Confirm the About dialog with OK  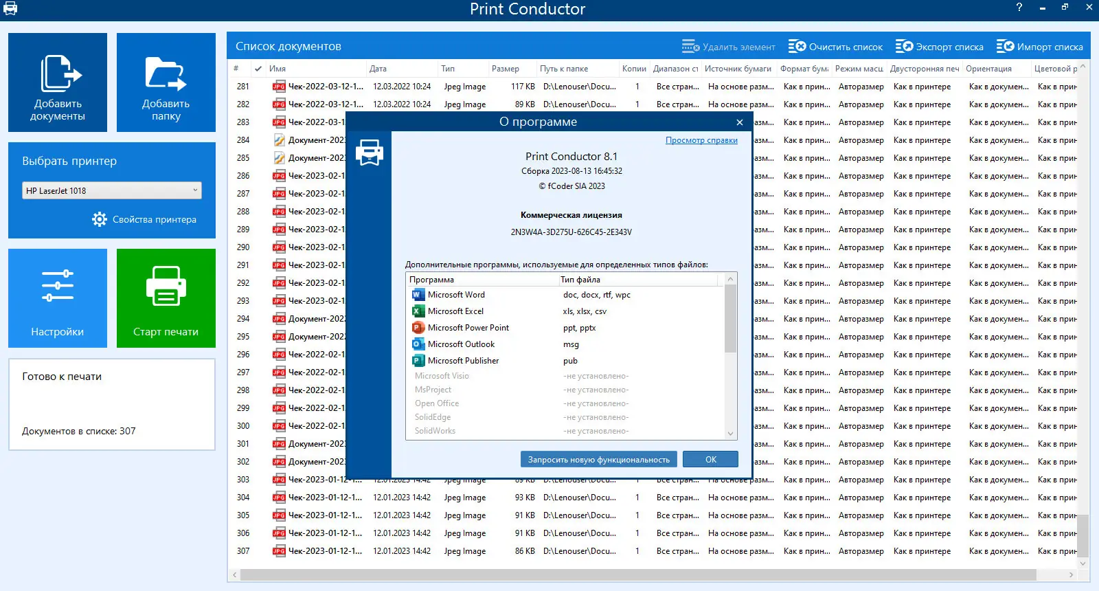click(x=711, y=460)
